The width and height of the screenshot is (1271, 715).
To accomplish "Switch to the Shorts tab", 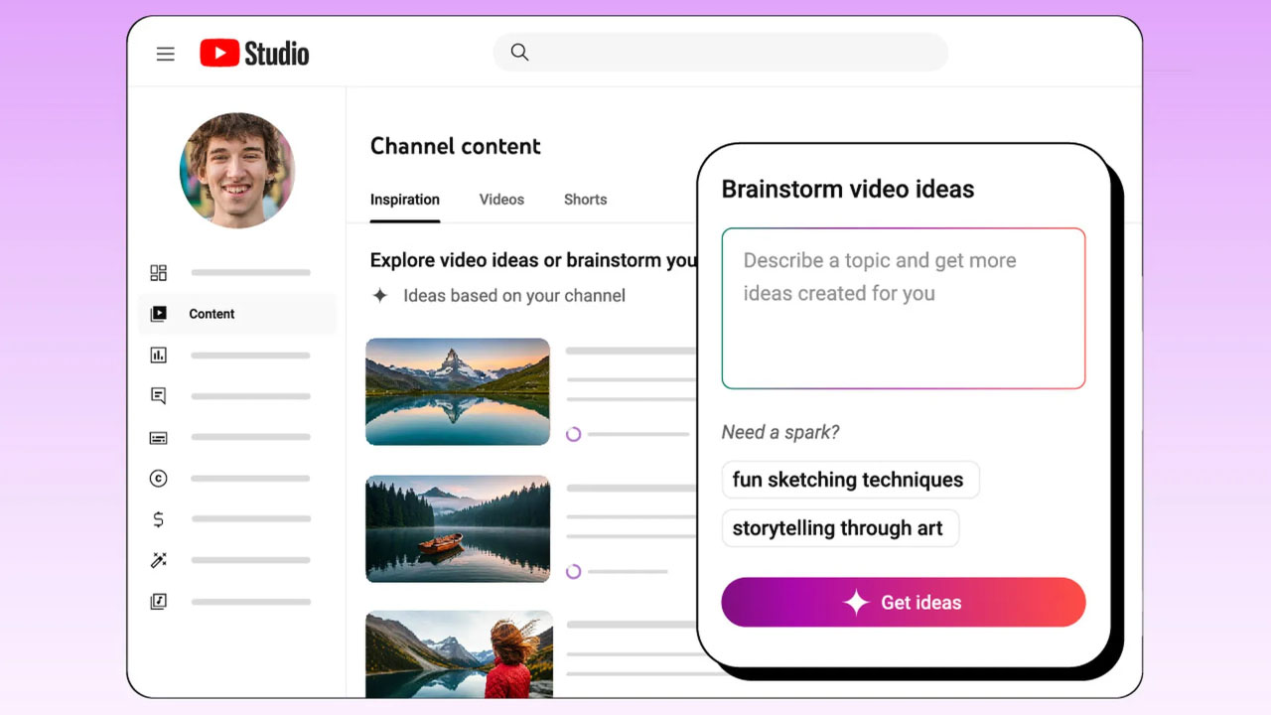I will point(585,200).
